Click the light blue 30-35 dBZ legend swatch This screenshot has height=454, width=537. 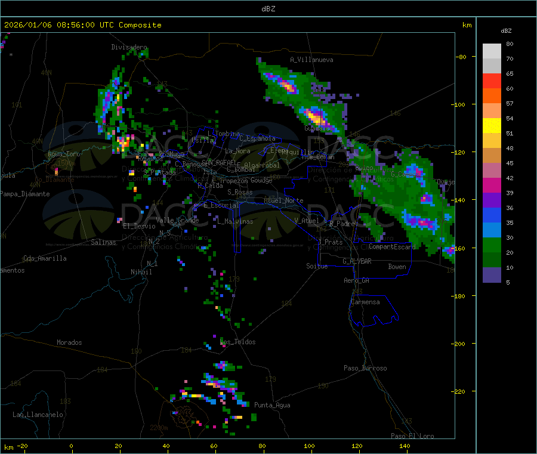coord(492,230)
